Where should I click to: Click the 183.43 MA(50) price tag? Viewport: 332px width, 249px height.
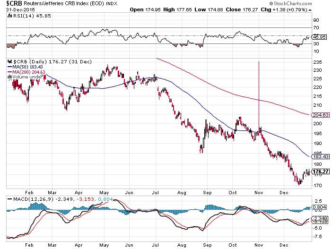click(x=321, y=156)
